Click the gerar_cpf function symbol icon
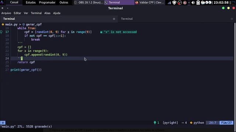 (24, 25)
